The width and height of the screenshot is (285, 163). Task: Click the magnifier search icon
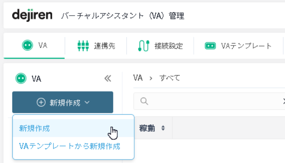(x=144, y=101)
